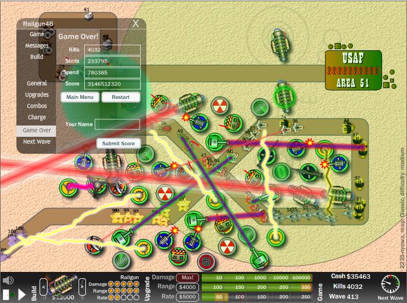Toggle the sound speaker icon
The height and width of the screenshot is (303, 407).
pyautogui.click(x=8, y=280)
